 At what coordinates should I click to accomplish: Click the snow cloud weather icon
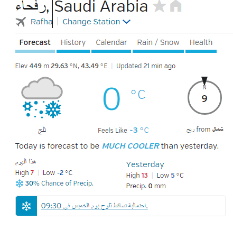click(42, 97)
